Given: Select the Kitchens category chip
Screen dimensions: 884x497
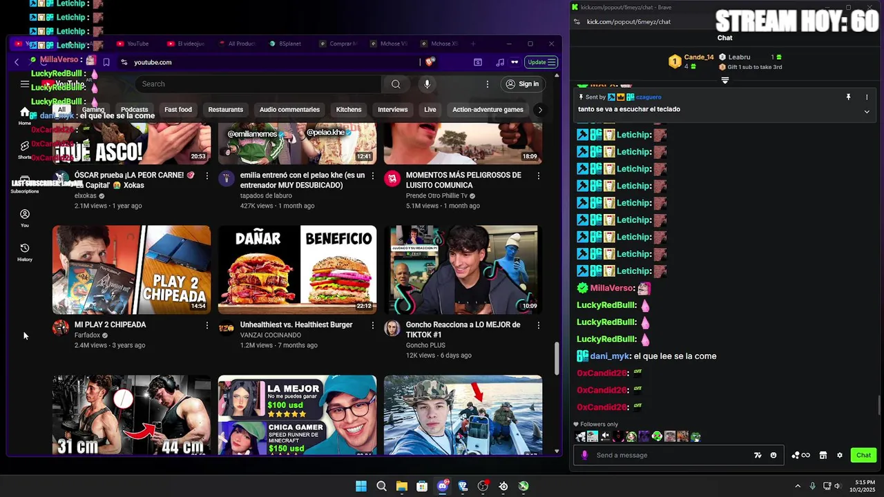Looking at the screenshot, I should click(349, 110).
